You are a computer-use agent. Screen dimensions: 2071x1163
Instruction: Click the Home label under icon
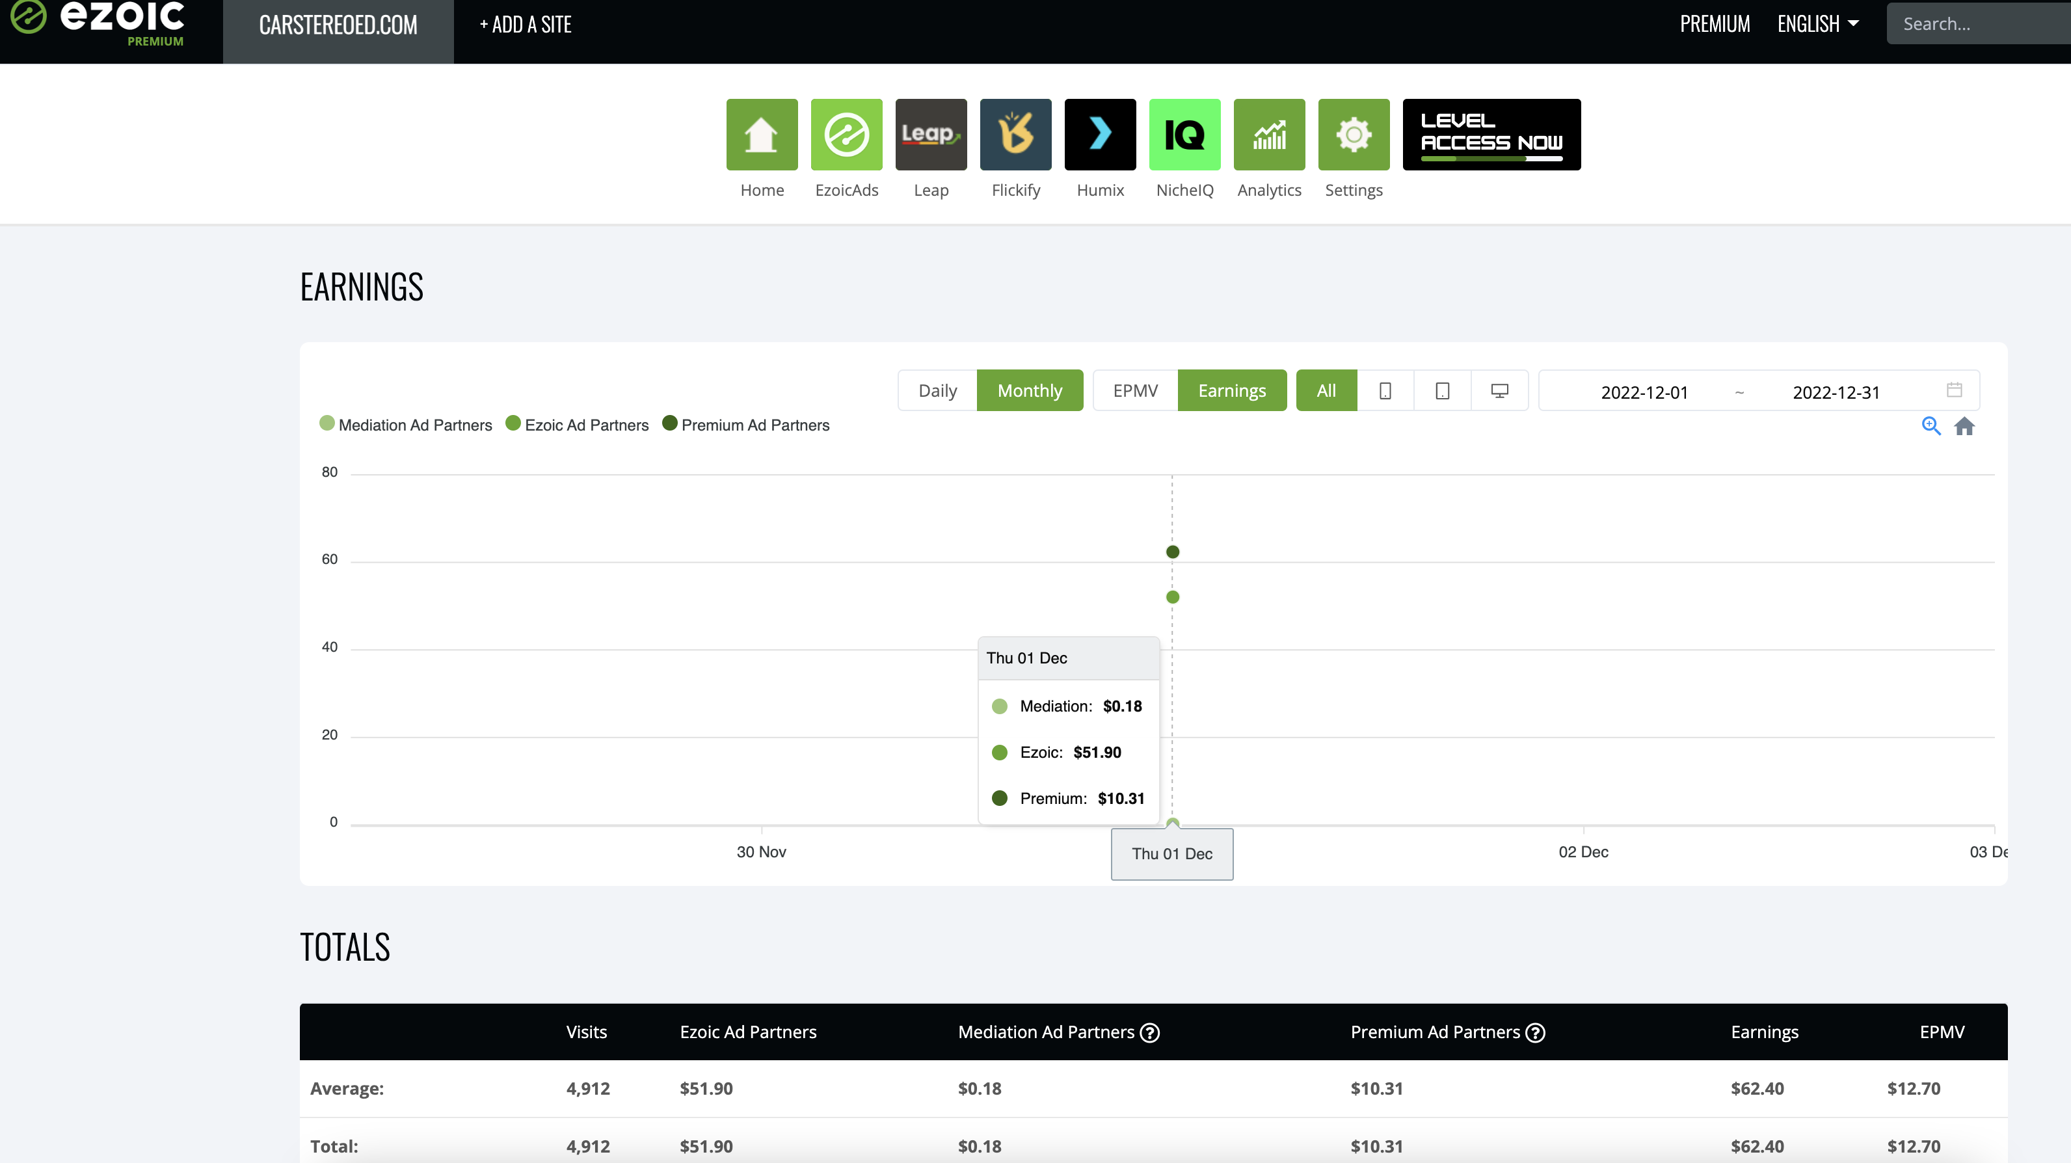tap(762, 191)
